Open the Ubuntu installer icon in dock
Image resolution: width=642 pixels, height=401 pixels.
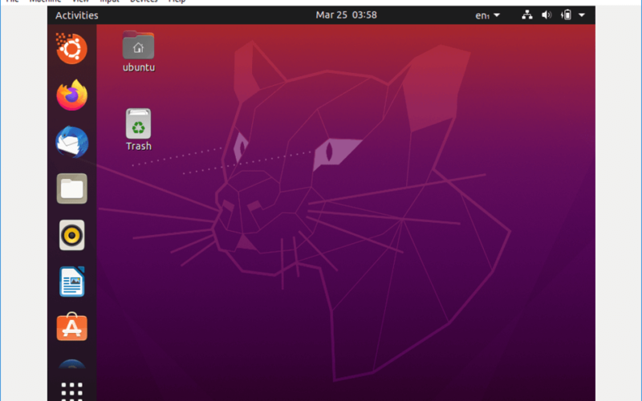[71, 48]
